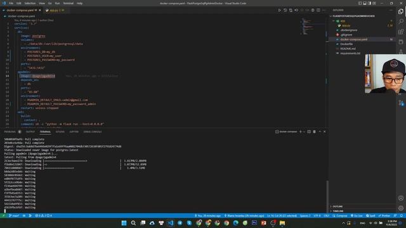The width and height of the screenshot is (406, 228).
Task: Toggle secondary side bar layout button
Action: coord(369,3)
